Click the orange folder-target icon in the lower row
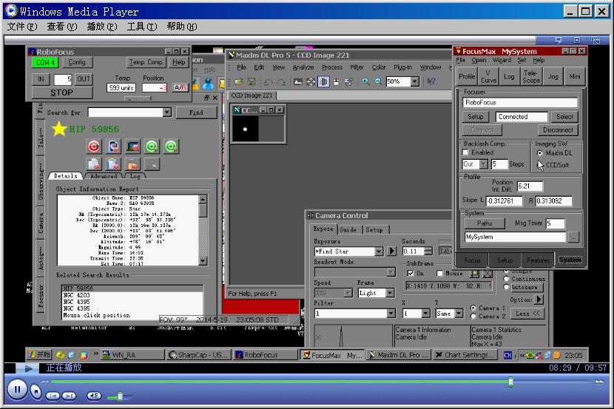This screenshot has width=614, height=409. (x=132, y=164)
